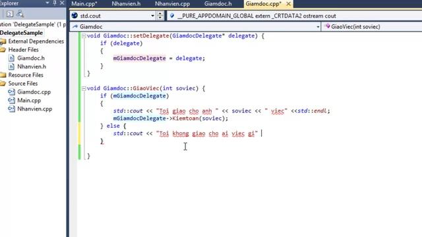
Task: Click std::endl at end of cout line
Action: [312, 111]
